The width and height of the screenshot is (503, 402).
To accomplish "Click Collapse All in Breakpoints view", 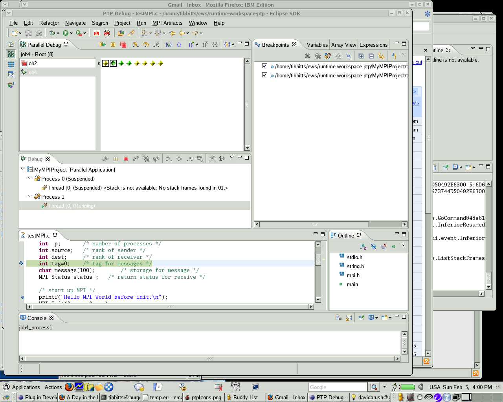I will point(371,56).
